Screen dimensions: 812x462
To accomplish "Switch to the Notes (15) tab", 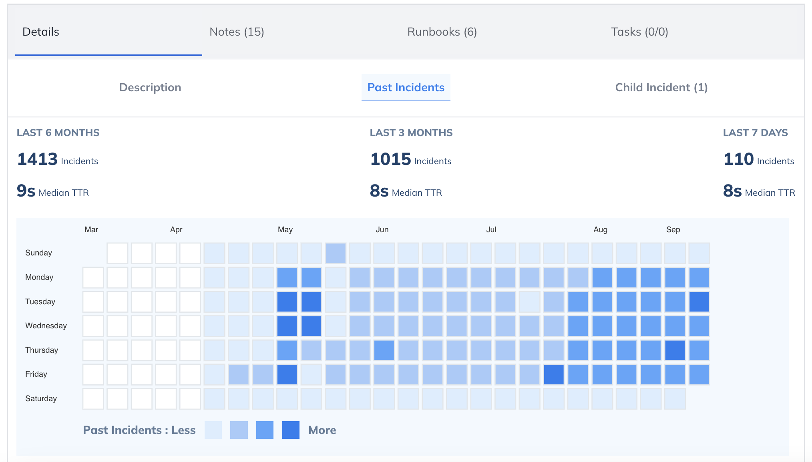I will tap(236, 32).
